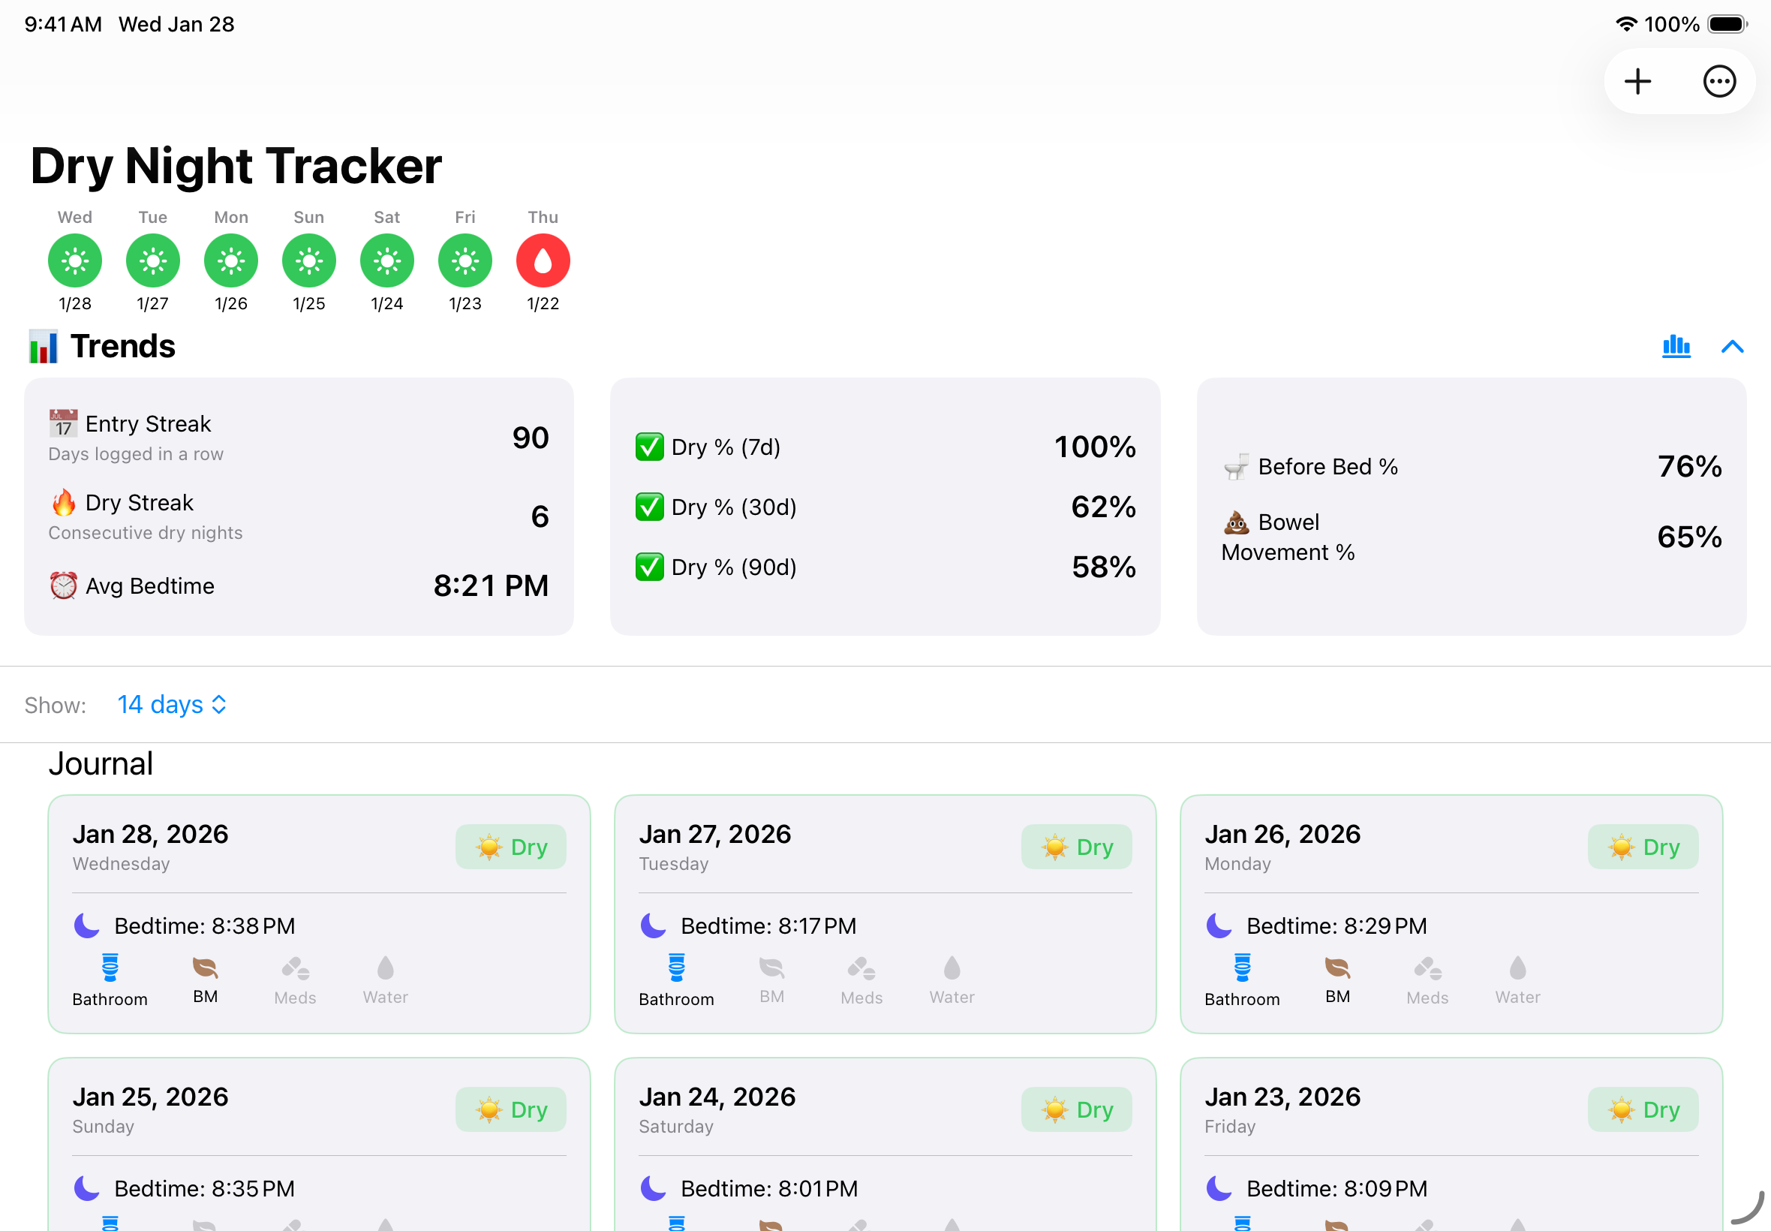
Task: Tap the 9:41 AM status bar clock
Action: 63,24
